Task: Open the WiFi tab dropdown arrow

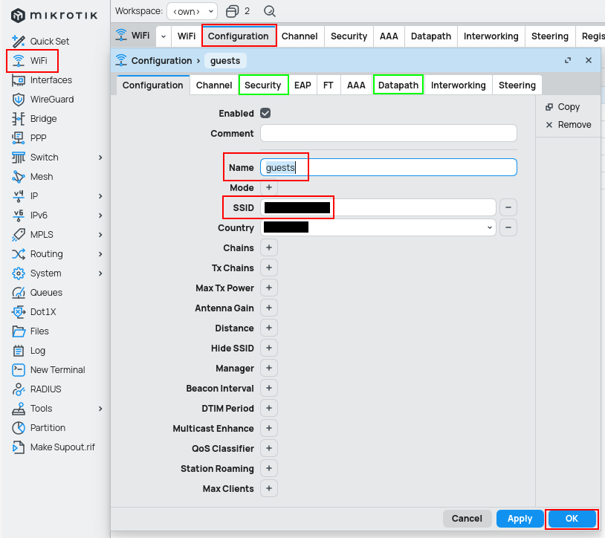Action: click(x=164, y=36)
